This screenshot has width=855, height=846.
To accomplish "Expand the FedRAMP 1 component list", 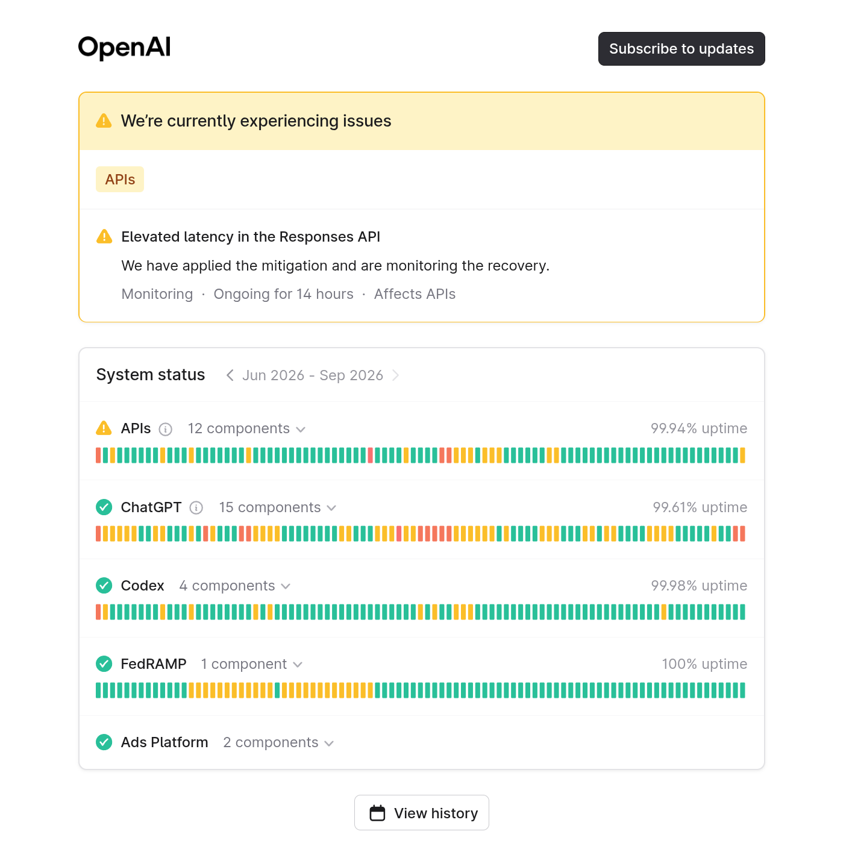I will pyautogui.click(x=251, y=665).
